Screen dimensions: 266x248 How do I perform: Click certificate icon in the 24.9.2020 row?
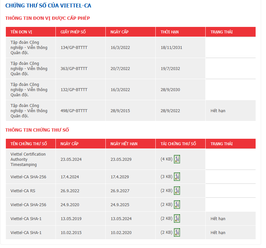click(177, 205)
